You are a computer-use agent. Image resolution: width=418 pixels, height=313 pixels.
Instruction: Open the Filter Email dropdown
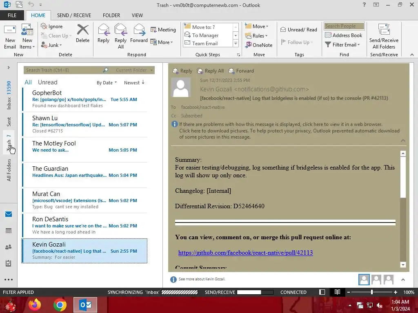tap(342, 45)
